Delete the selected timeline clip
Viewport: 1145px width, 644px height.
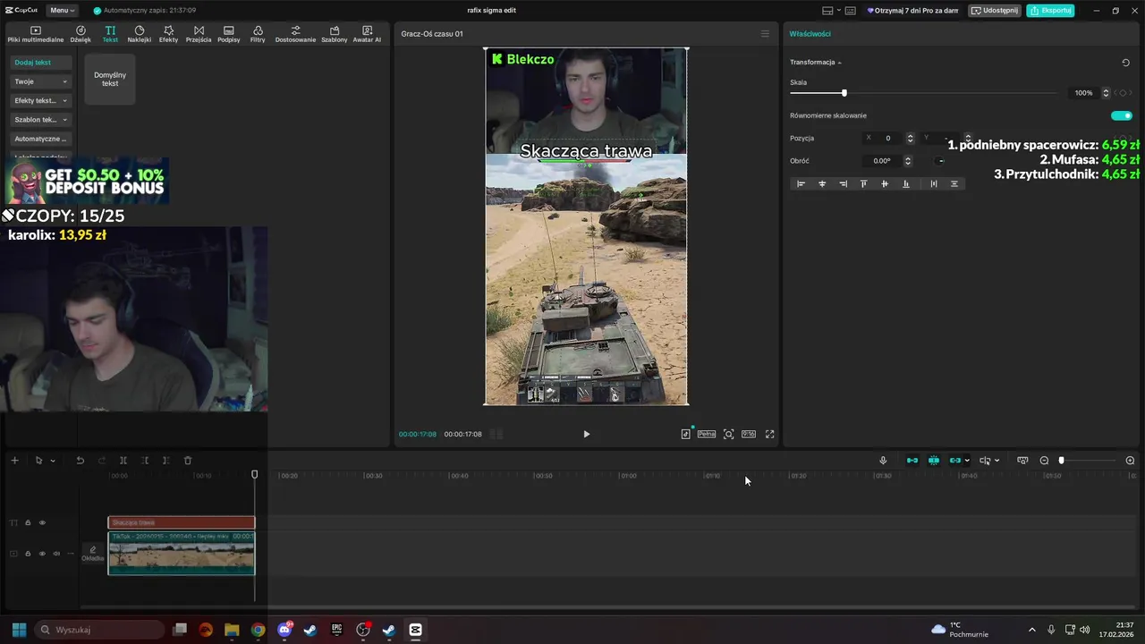pyautogui.click(x=188, y=461)
